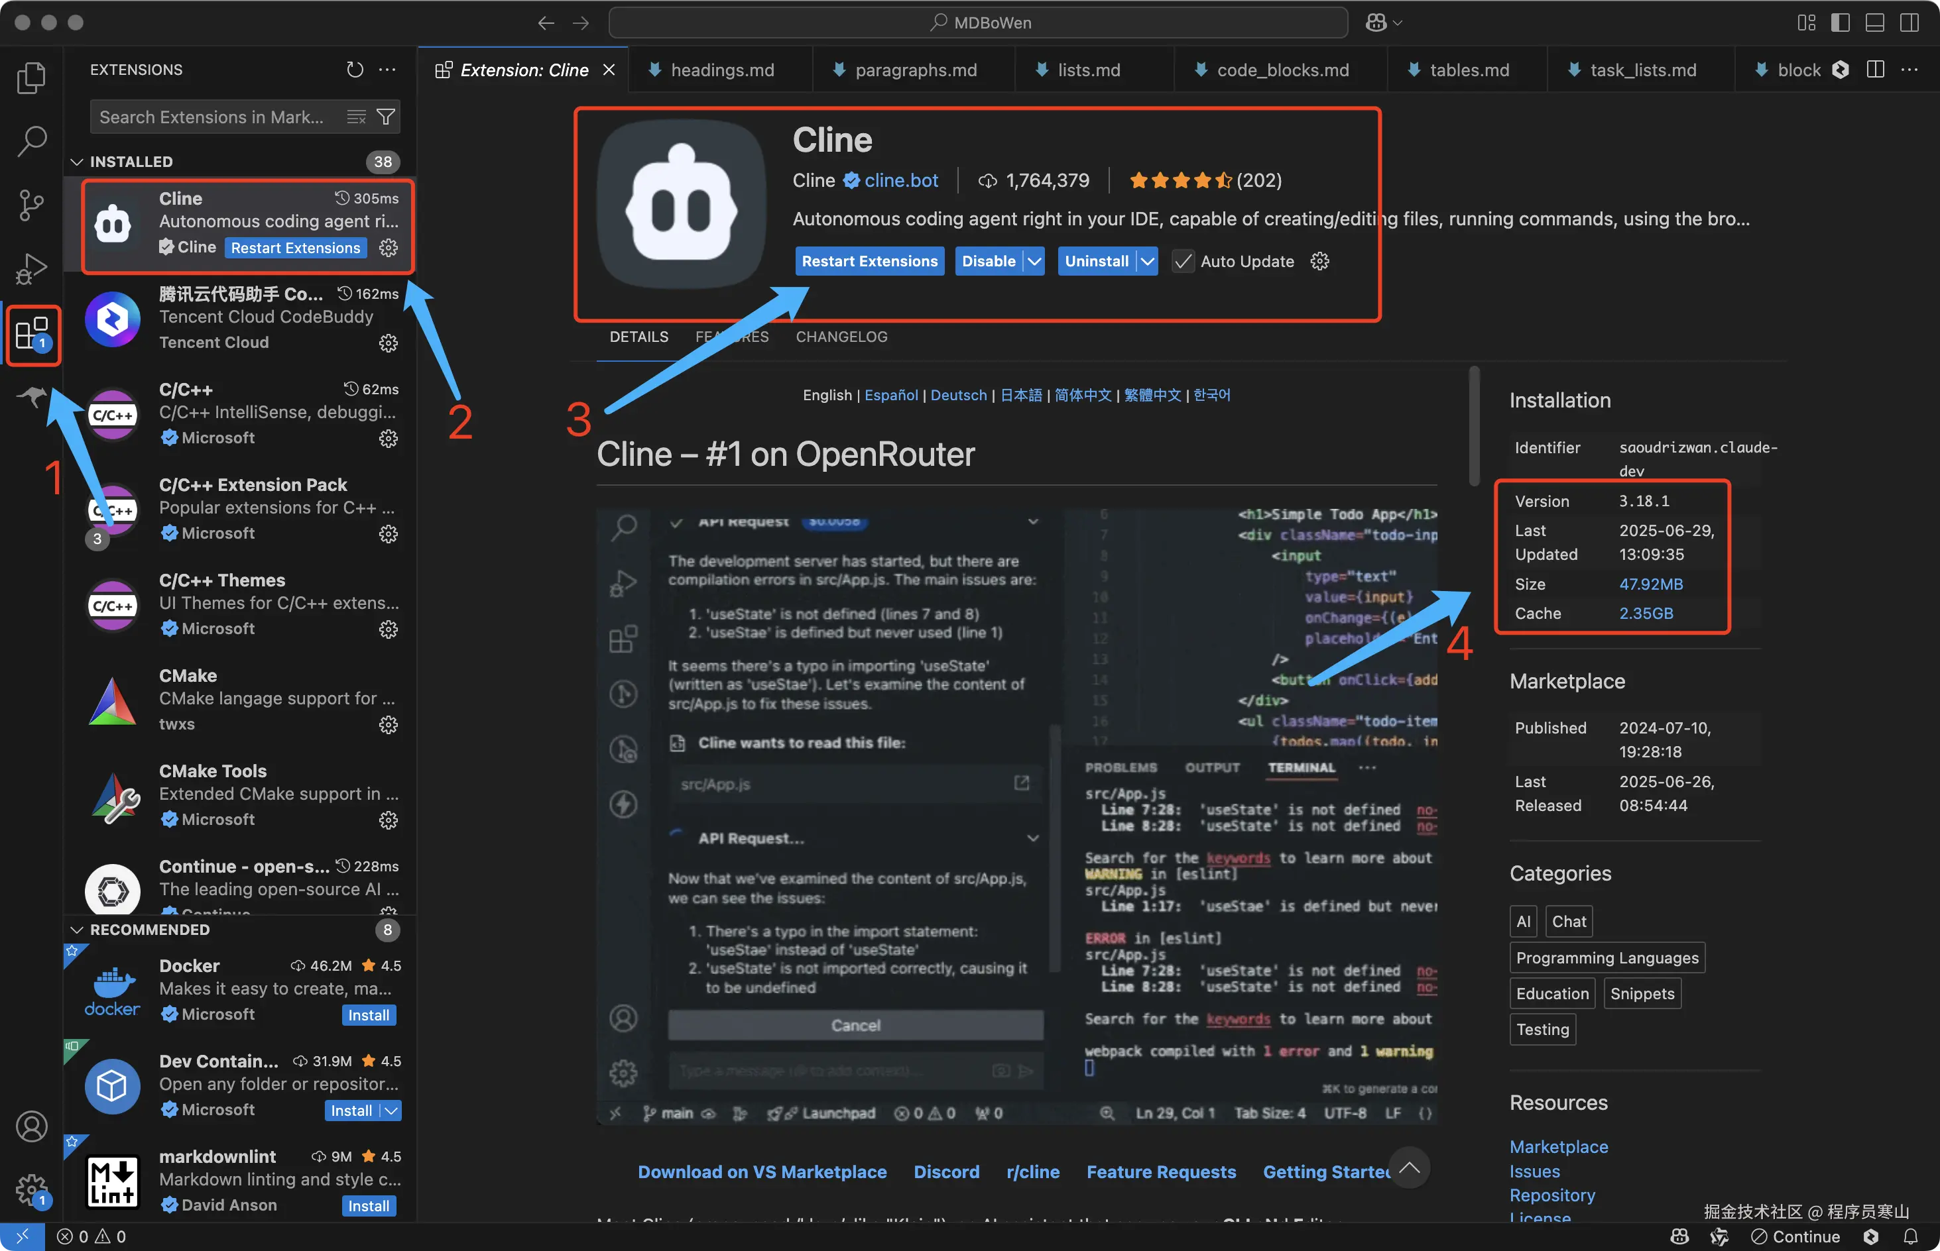Open the Search view in activity bar
This screenshot has height=1251, width=1940.
coord(31,141)
